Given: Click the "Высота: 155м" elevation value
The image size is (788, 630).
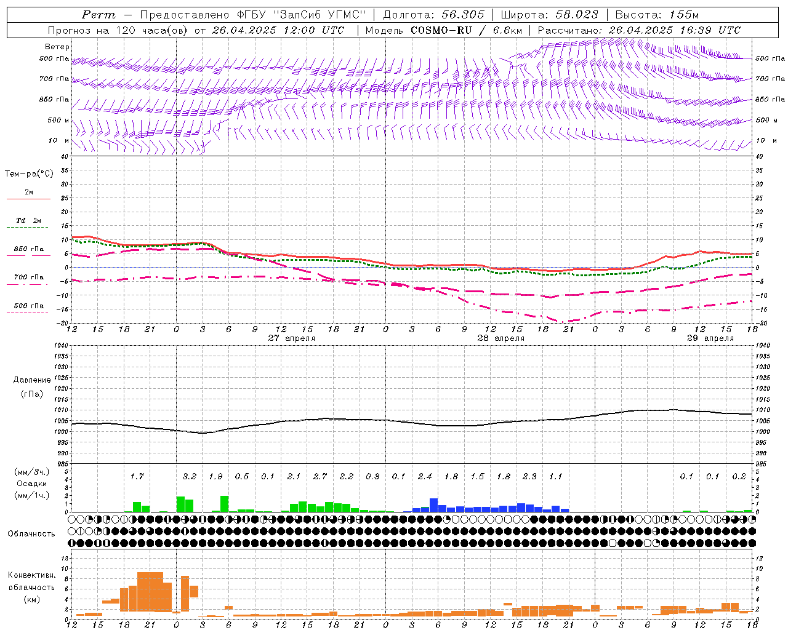Looking at the screenshot, I should 657,15.
